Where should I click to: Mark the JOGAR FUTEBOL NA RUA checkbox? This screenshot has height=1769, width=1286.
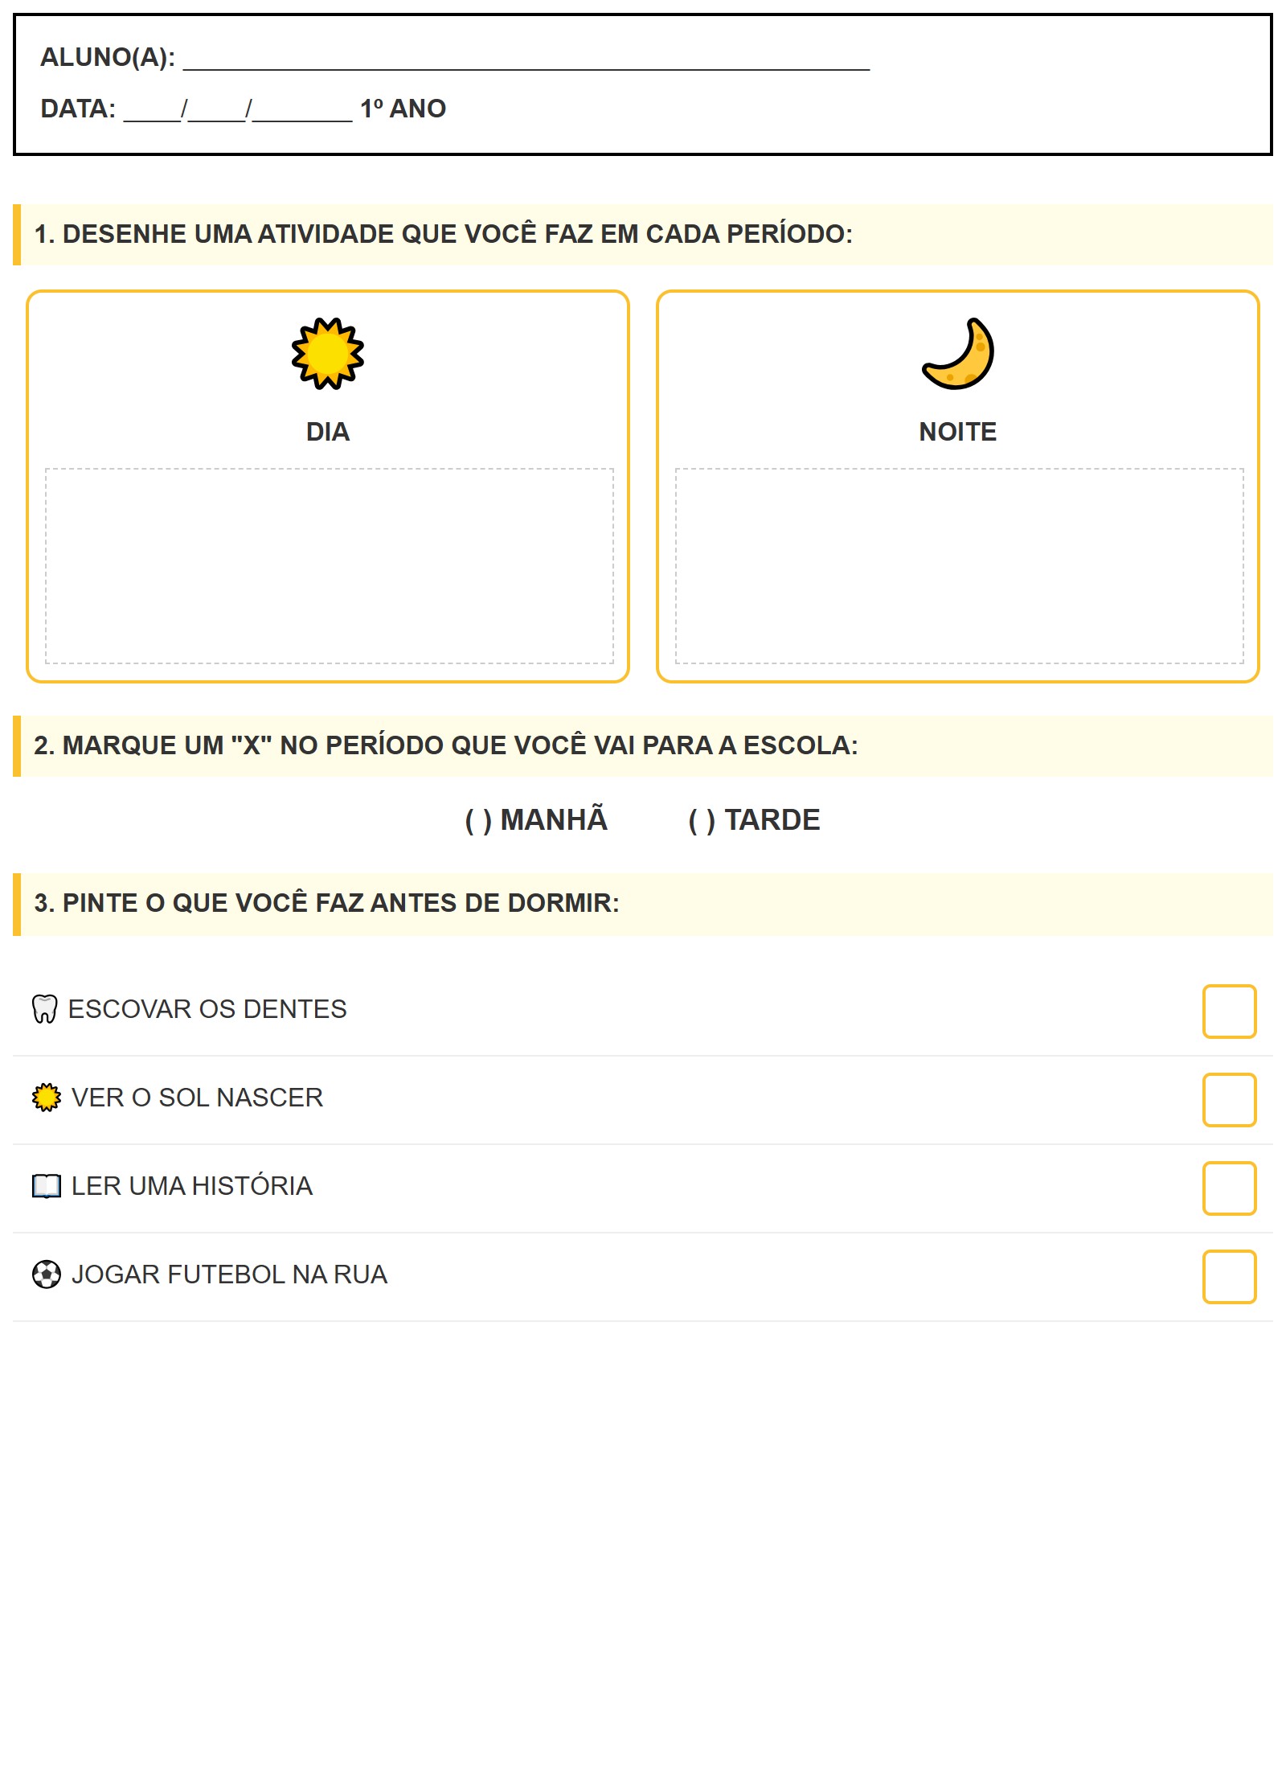click(1229, 1277)
